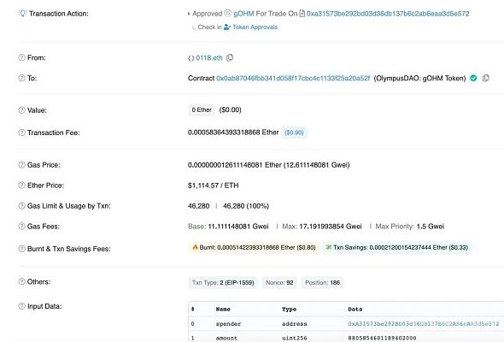
Task: Click the help icon beside Input Data
Action: tap(21, 306)
